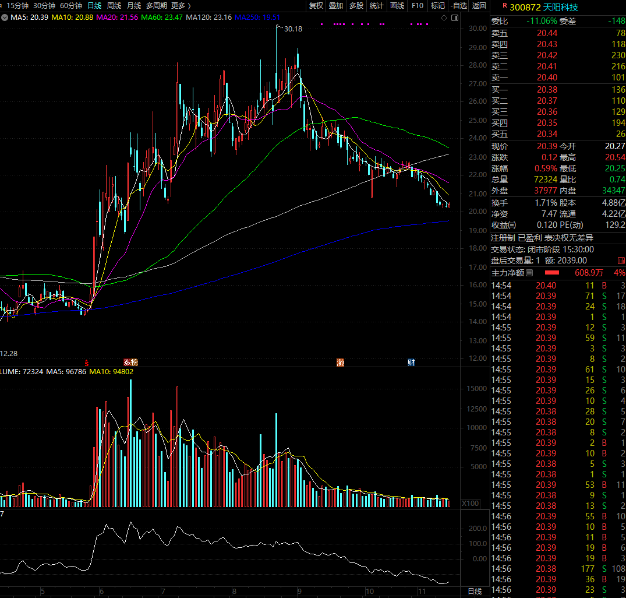Click the red 涨 event marker
This screenshot has width=626, height=598.
pyautogui.click(x=127, y=363)
